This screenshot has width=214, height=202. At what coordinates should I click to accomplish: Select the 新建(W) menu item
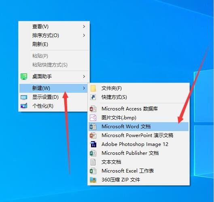tap(53, 88)
